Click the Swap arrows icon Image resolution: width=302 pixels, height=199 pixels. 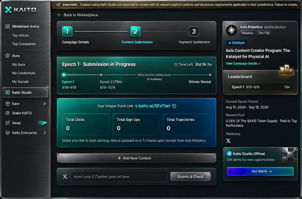tap(8, 123)
